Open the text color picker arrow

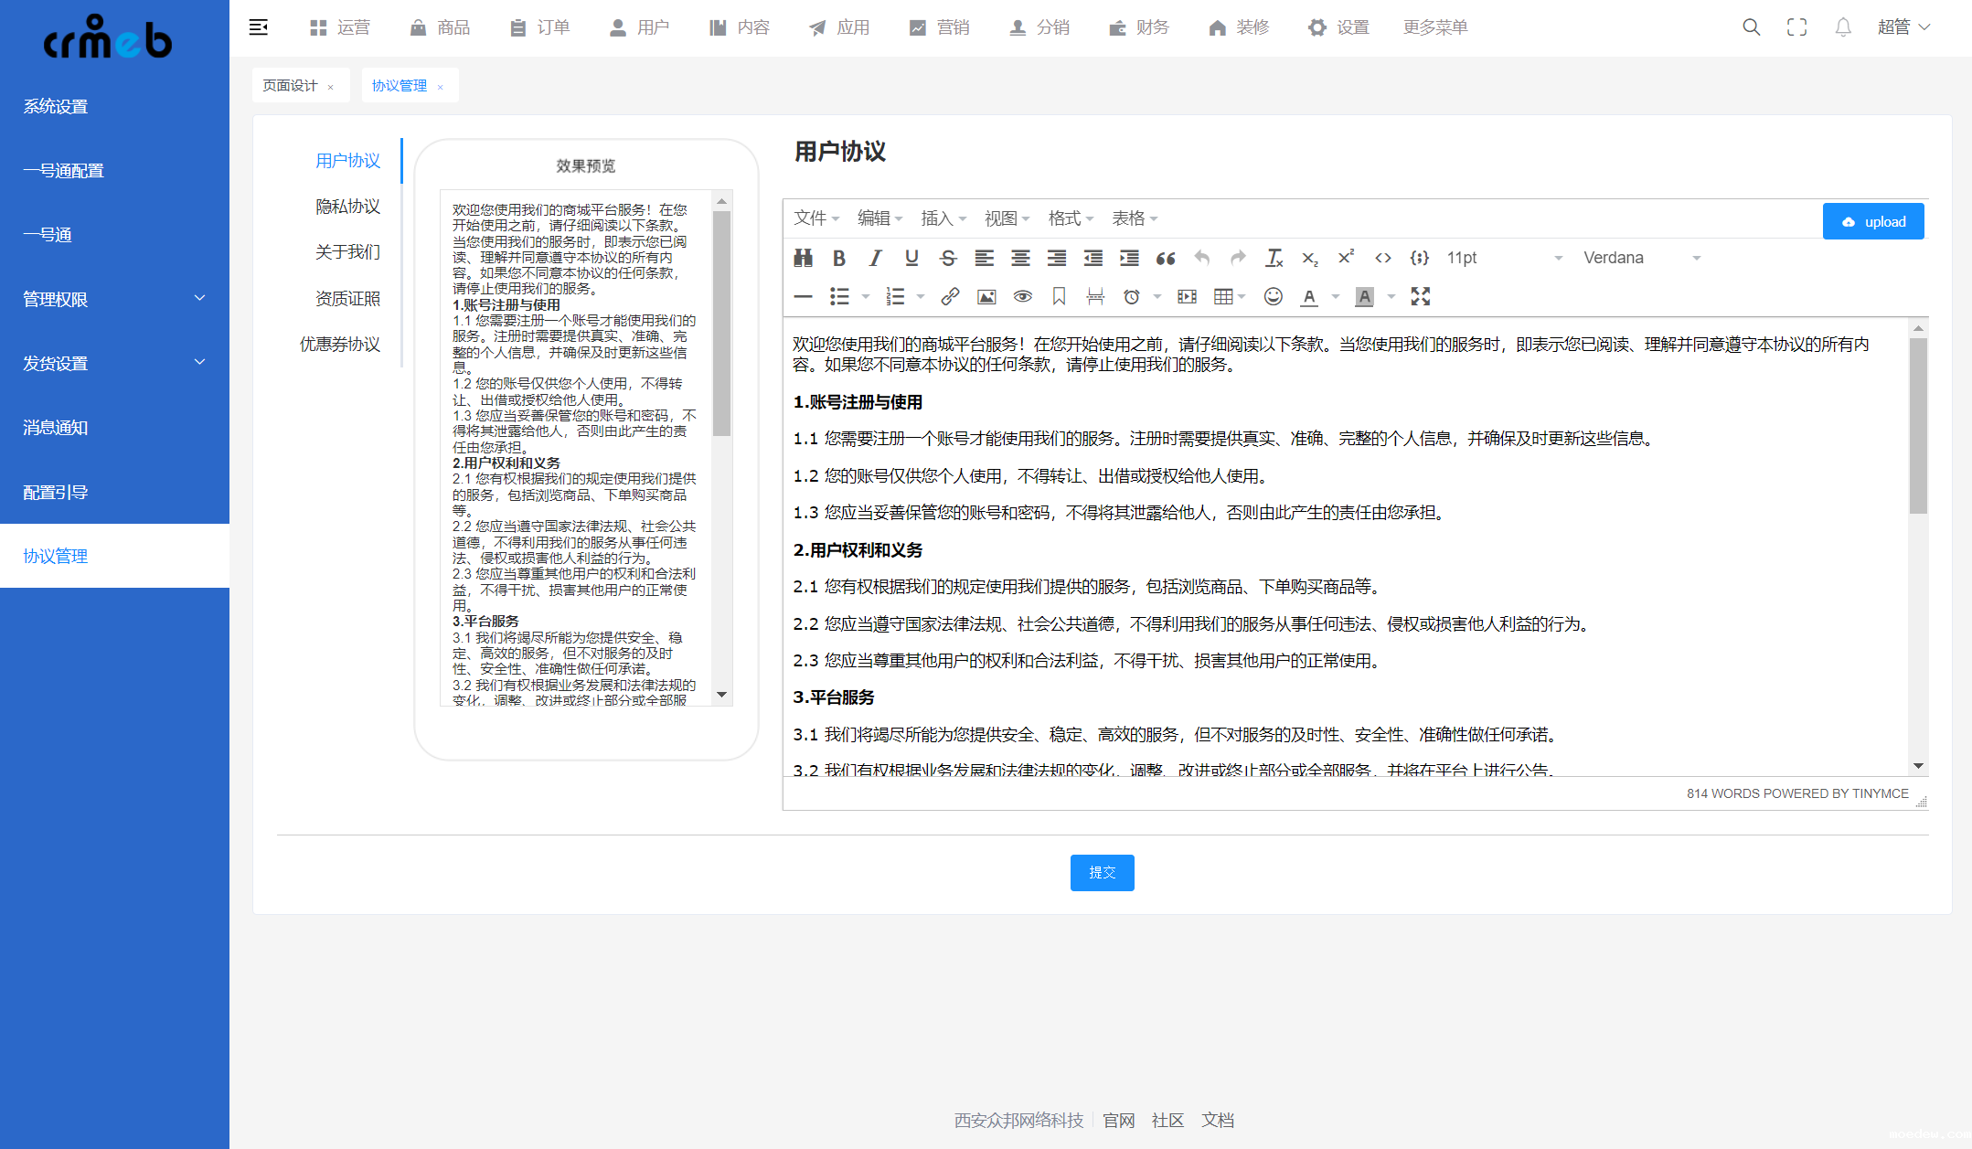coord(1336,296)
